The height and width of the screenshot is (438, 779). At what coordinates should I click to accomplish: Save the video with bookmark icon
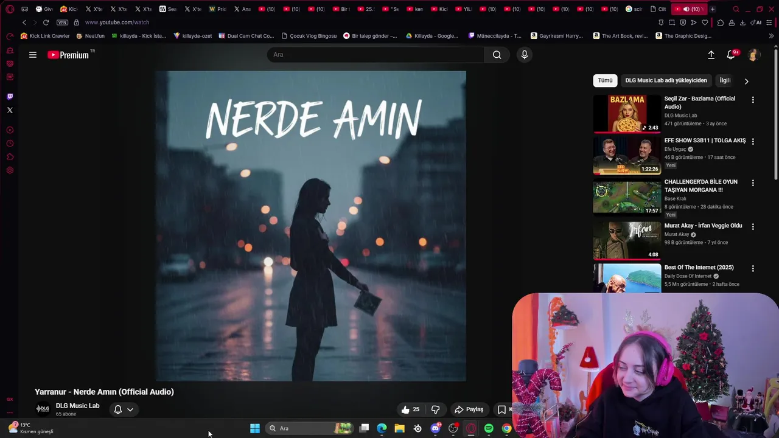(502, 409)
